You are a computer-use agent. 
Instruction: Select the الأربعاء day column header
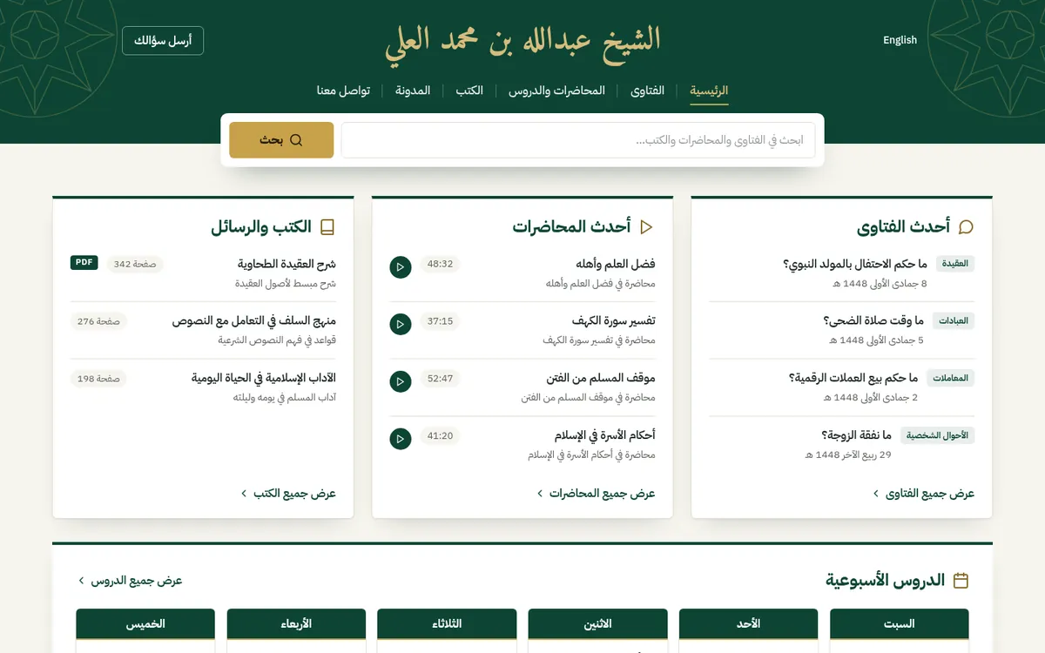(296, 624)
